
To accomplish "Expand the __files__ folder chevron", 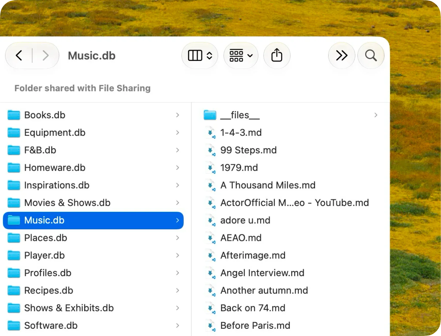I will pyautogui.click(x=376, y=115).
